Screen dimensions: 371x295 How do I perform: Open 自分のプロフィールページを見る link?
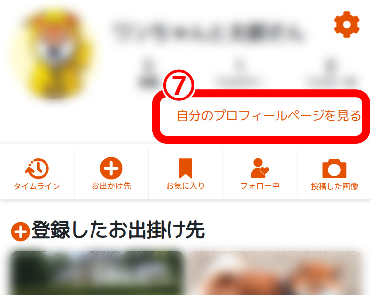[269, 116]
